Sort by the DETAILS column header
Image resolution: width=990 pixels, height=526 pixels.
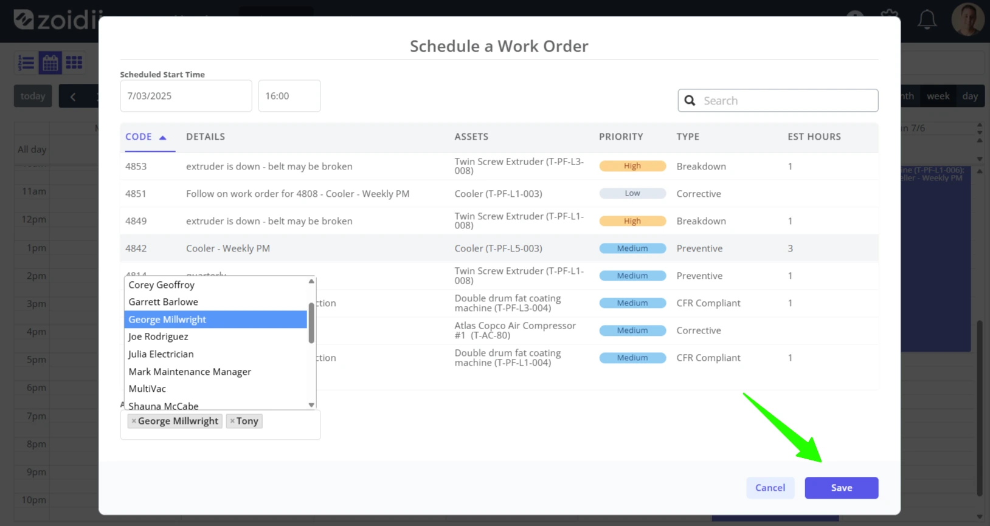pos(206,137)
